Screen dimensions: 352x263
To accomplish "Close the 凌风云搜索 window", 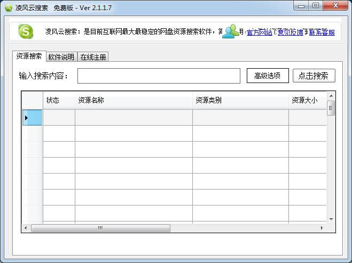I will (x=335, y=5).
